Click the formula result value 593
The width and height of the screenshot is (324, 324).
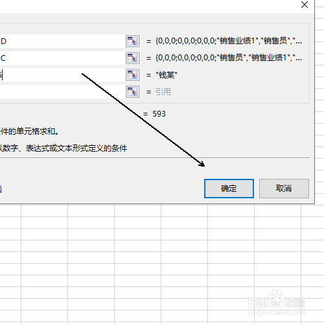[x=159, y=114]
